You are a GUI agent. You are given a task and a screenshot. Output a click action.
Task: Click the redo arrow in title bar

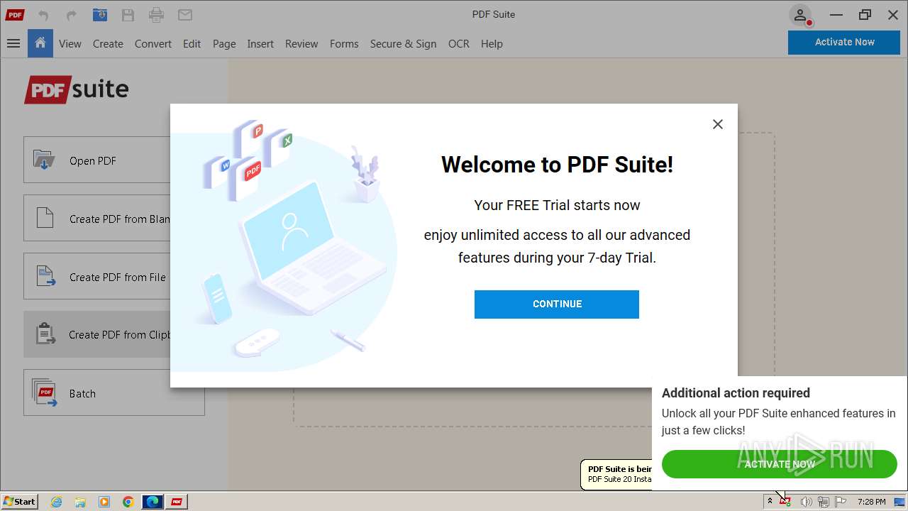coord(71,15)
